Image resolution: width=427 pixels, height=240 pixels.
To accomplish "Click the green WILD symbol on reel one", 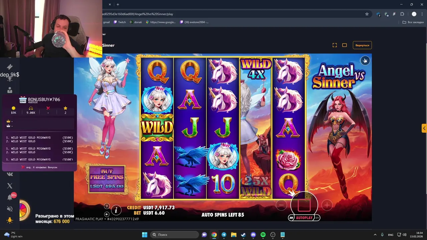I will coord(157,127).
